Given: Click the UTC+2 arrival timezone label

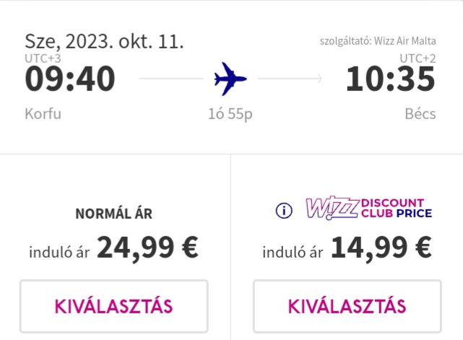Looking at the screenshot, I should (x=417, y=58).
